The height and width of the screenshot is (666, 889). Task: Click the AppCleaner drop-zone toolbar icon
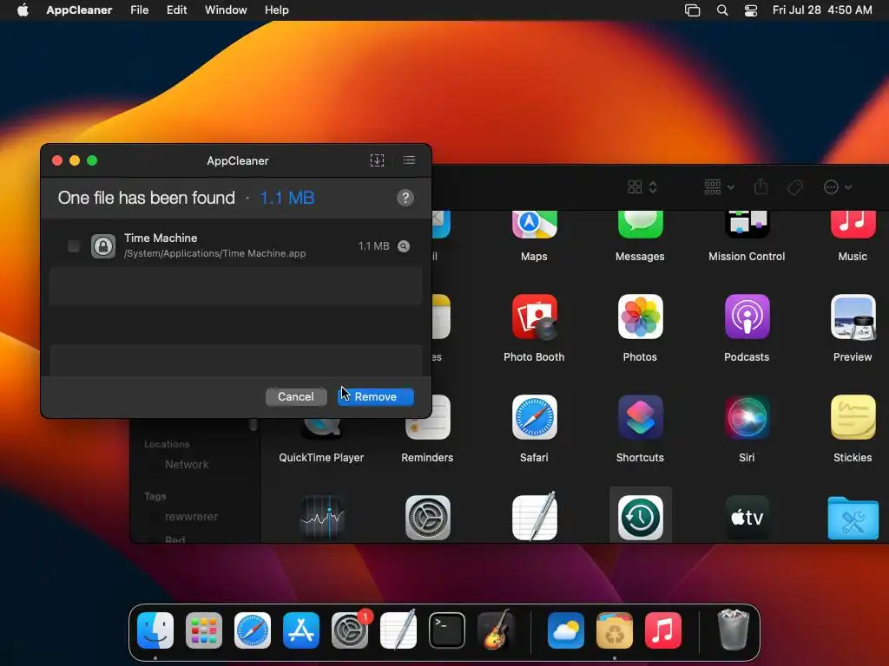(x=377, y=160)
